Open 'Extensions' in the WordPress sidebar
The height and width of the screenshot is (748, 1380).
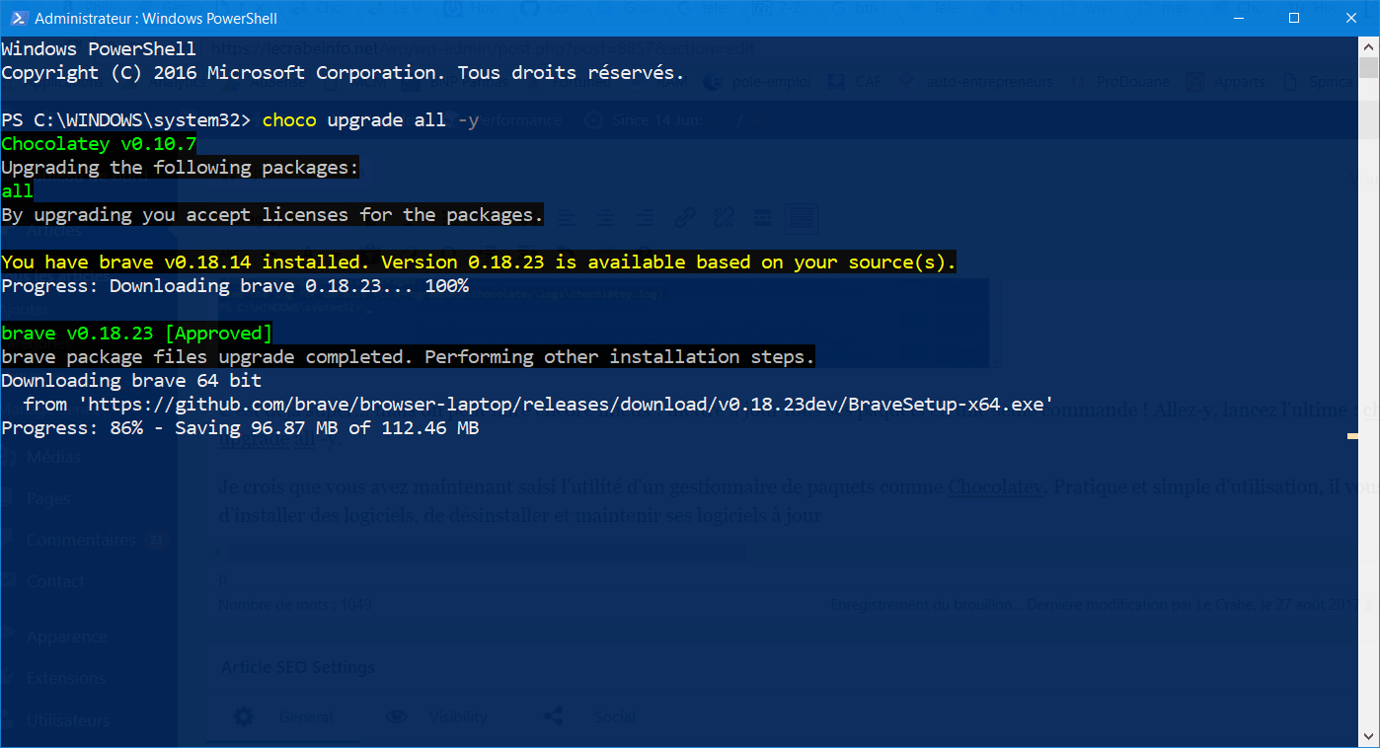(66, 678)
